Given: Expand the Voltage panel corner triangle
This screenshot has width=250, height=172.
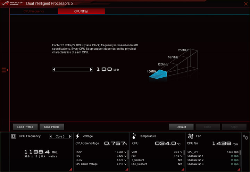Looking at the screenshot, I should [127, 169].
